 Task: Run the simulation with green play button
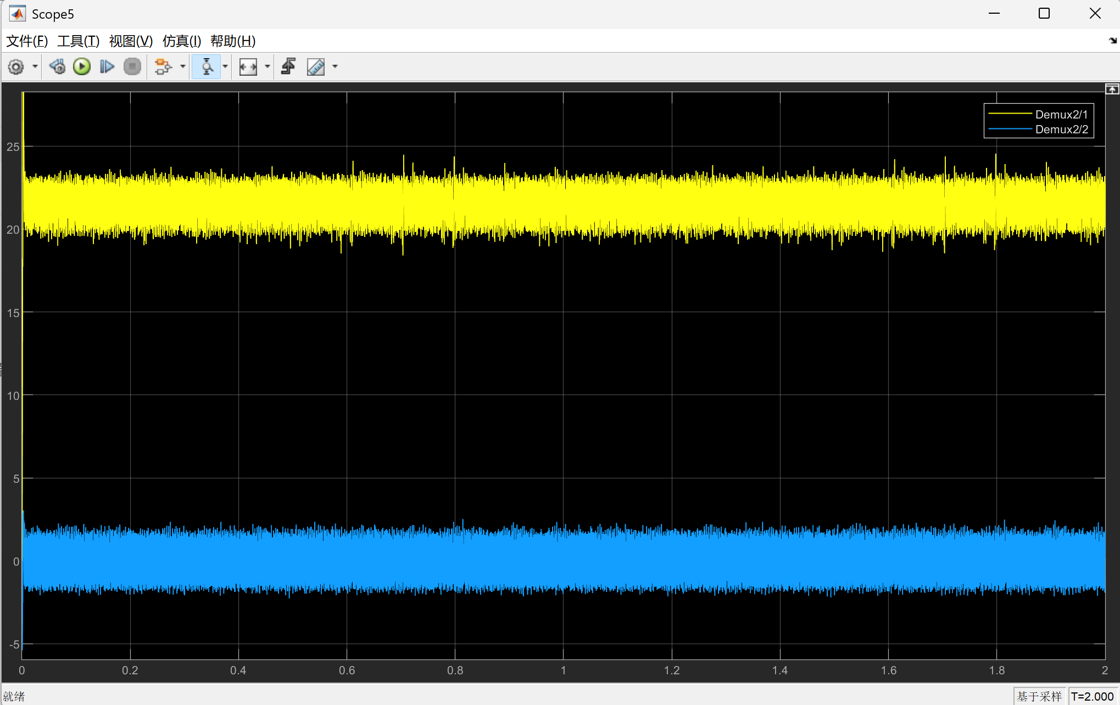point(82,67)
